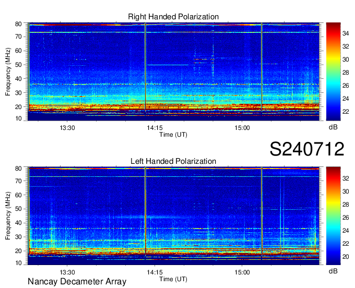This screenshot has height=288, width=355.
Task: Click the 24 value on the lower color scale
Action: pos(346,231)
